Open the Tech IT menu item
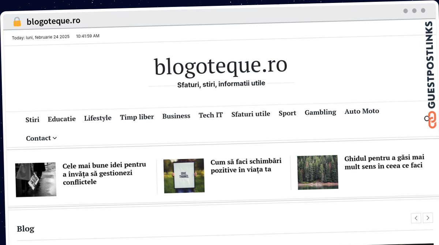The height and width of the screenshot is (245, 439). click(x=211, y=115)
